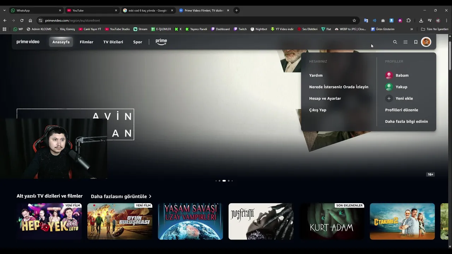Open the Prime Video apps grid icon
This screenshot has height=254, width=452.
[x=405, y=42]
